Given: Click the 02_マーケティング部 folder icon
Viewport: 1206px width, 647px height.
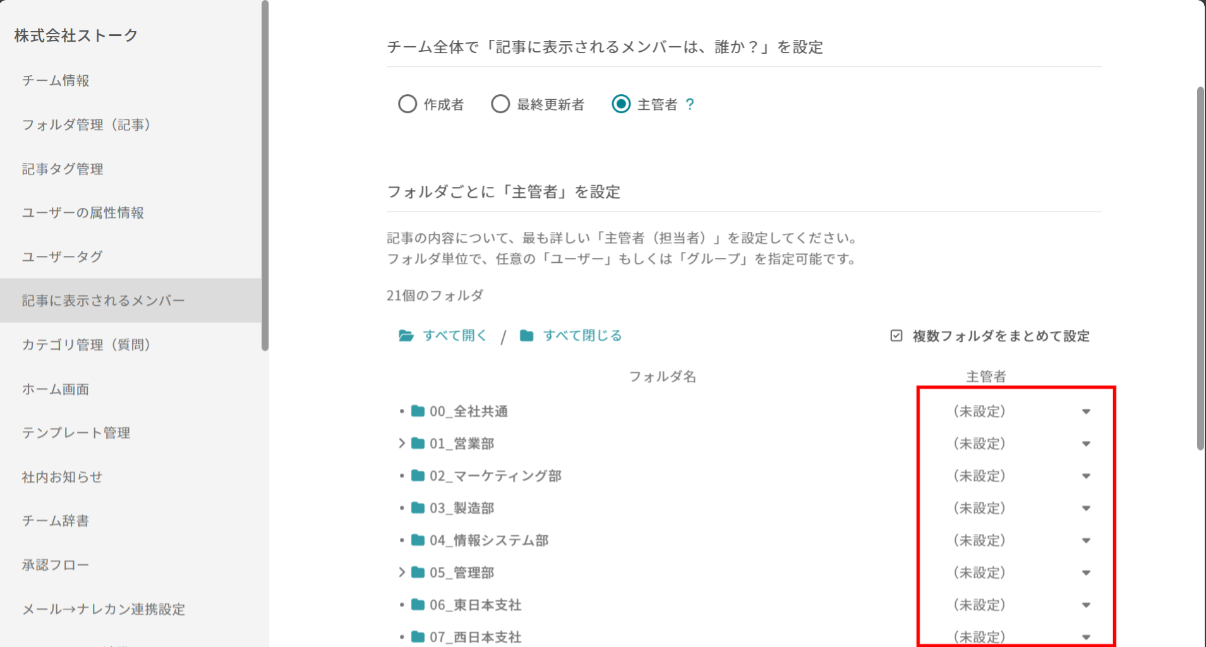Looking at the screenshot, I should pos(418,476).
